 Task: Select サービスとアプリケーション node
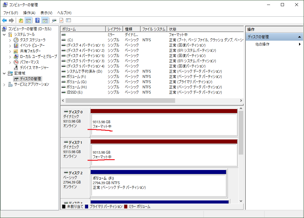tap(31, 84)
